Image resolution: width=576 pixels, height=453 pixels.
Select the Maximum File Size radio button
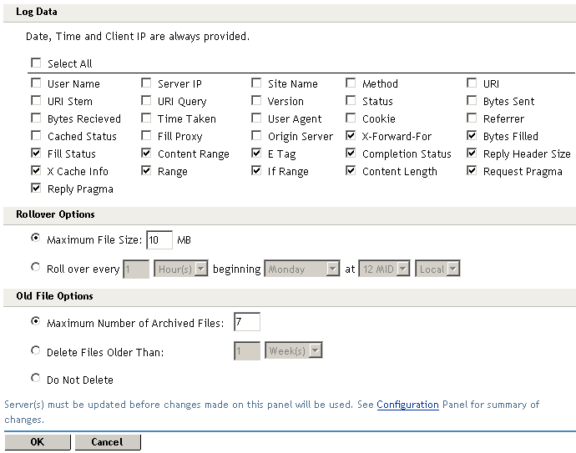(x=36, y=238)
